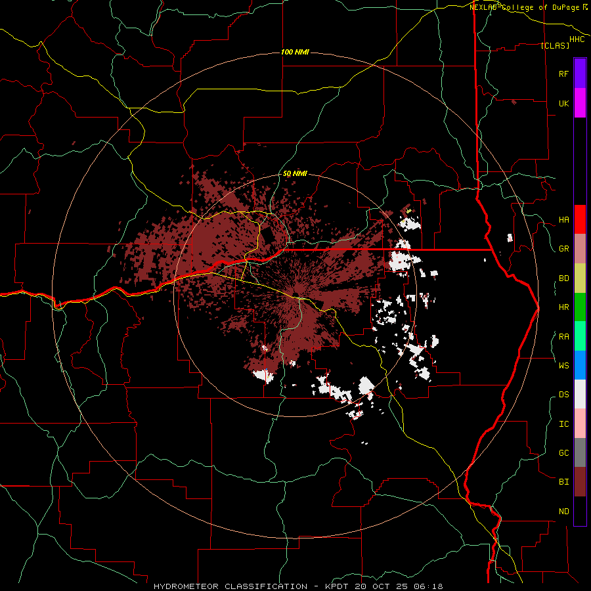Click the IC pink legend swatch
Viewport: 591px width, 591px height.
pyautogui.click(x=580, y=424)
